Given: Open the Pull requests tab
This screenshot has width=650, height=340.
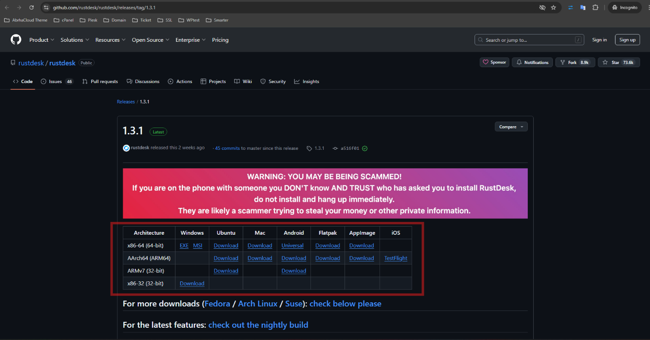Looking at the screenshot, I should 100,82.
